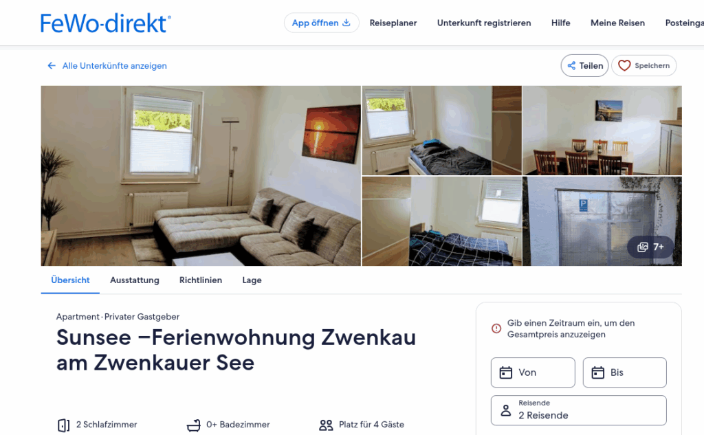
Task: Open the Reiseplaner menu item
Action: tap(393, 23)
